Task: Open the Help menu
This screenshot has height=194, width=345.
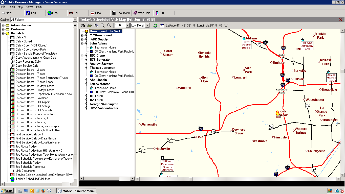Action: click(x=39, y=7)
